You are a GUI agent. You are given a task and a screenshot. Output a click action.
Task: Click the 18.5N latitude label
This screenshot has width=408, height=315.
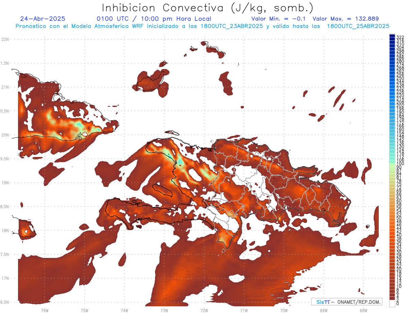(5, 207)
